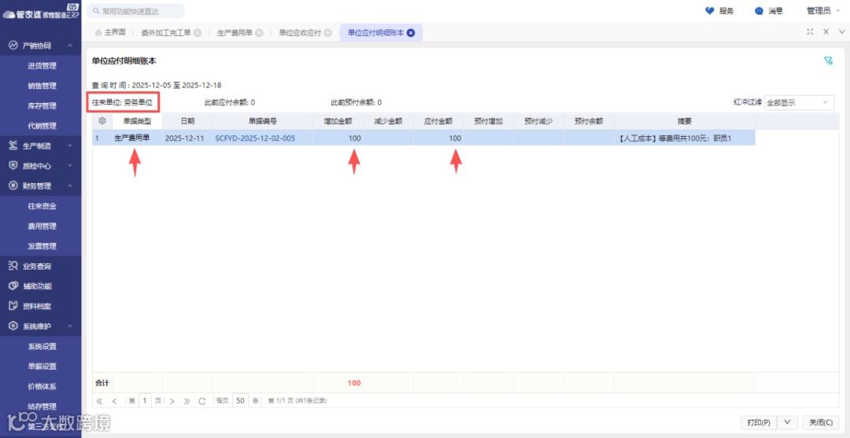Click the 关闭(C) button

click(821, 422)
